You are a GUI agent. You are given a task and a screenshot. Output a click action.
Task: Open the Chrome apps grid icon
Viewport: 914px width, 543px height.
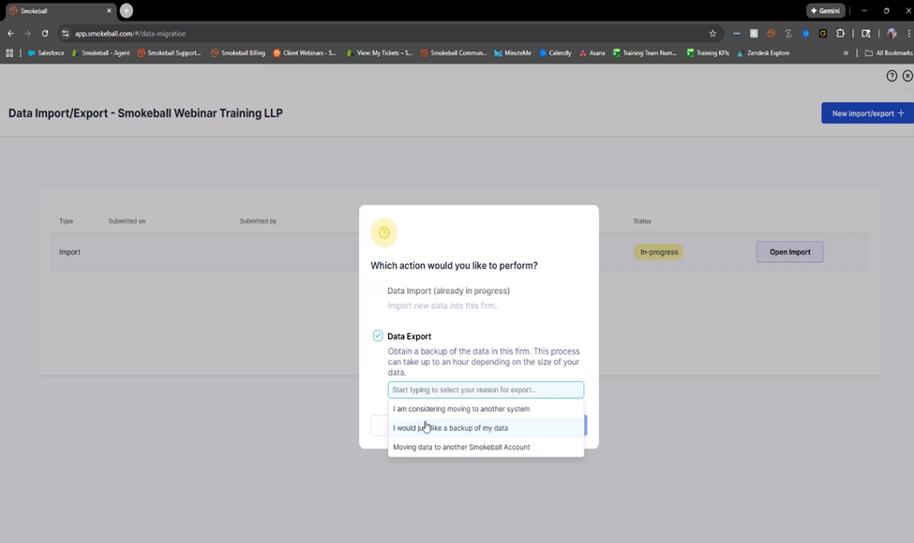(9, 53)
